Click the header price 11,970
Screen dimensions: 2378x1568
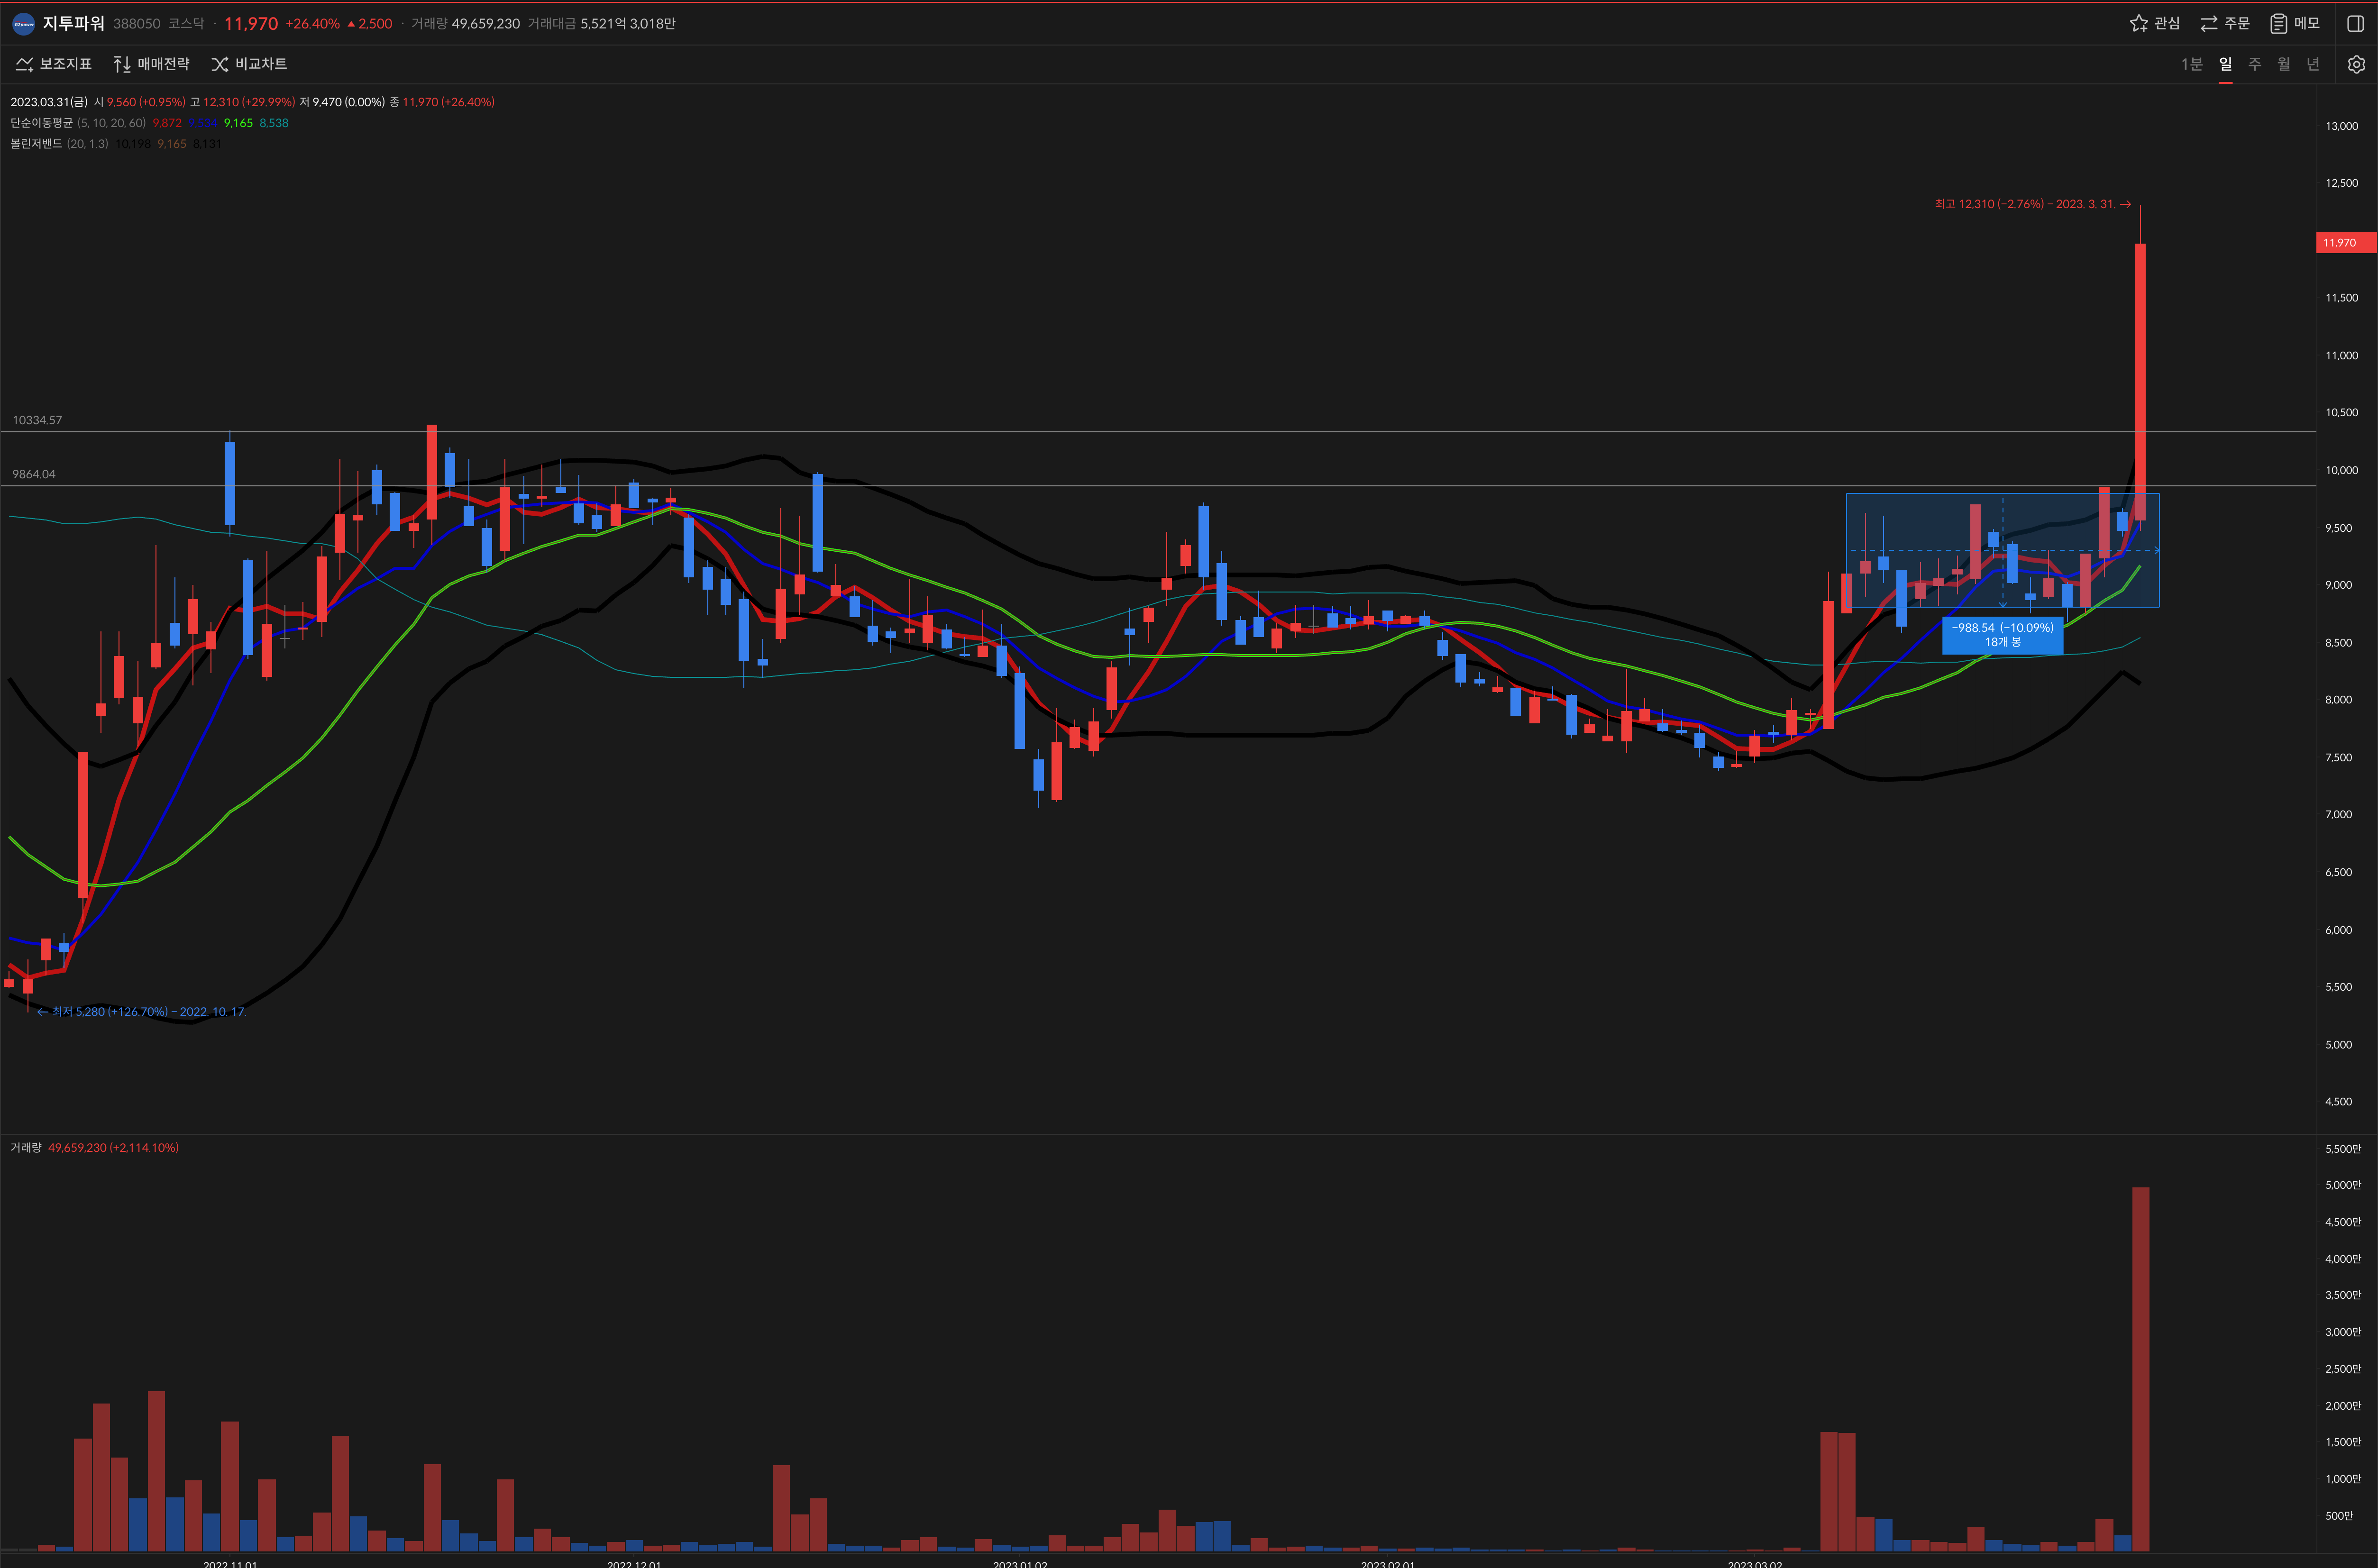(251, 23)
